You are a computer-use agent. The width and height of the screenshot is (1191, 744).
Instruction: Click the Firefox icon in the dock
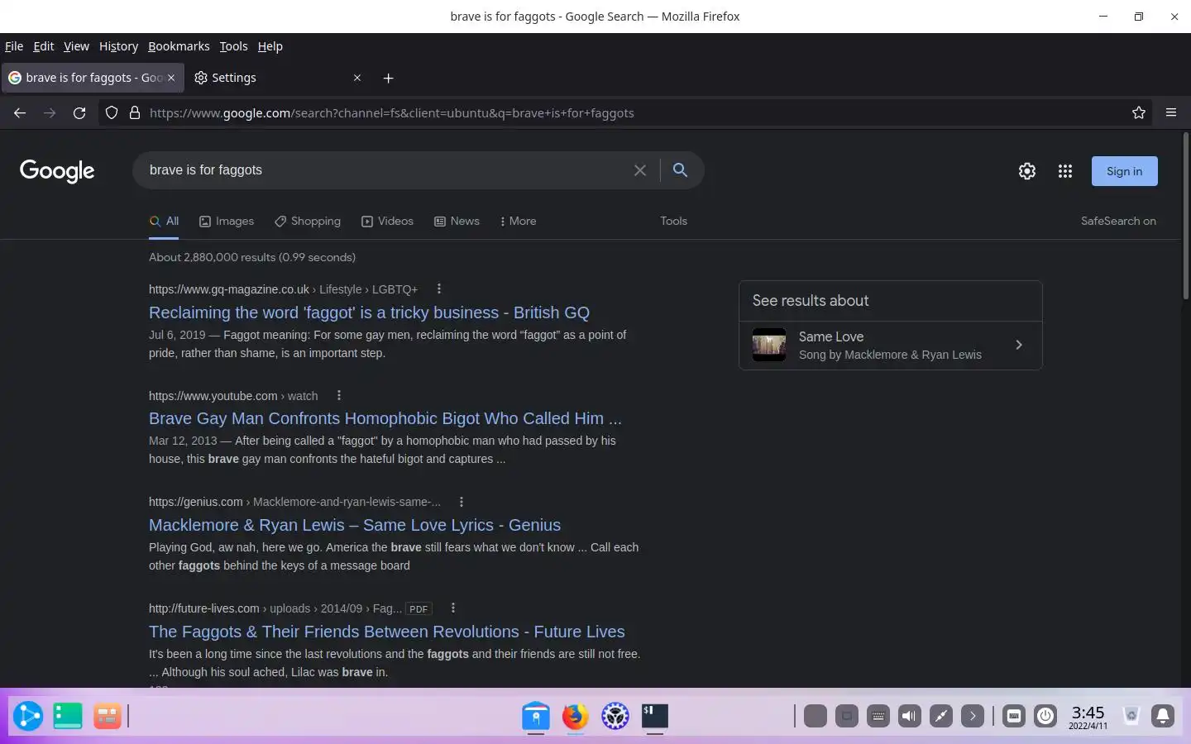pyautogui.click(x=576, y=716)
